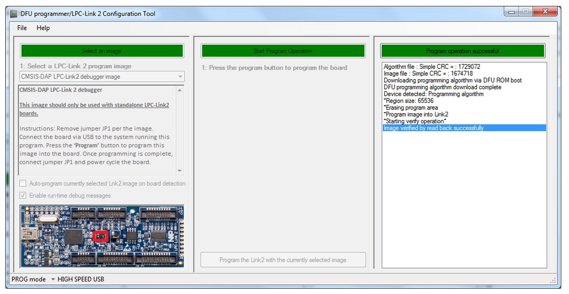Click HIGH SPEED USB status text
Image resolution: width=569 pixels, height=294 pixels.
[x=81, y=279]
